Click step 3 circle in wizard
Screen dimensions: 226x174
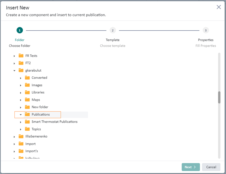pos(206,30)
